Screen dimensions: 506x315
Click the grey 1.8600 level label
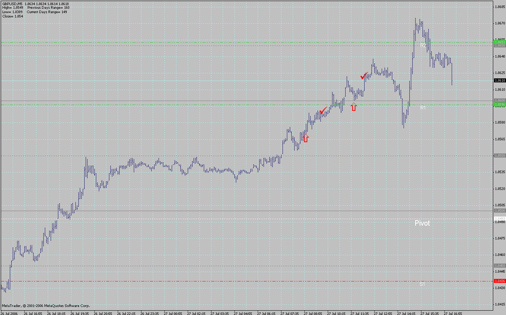pos(500,101)
